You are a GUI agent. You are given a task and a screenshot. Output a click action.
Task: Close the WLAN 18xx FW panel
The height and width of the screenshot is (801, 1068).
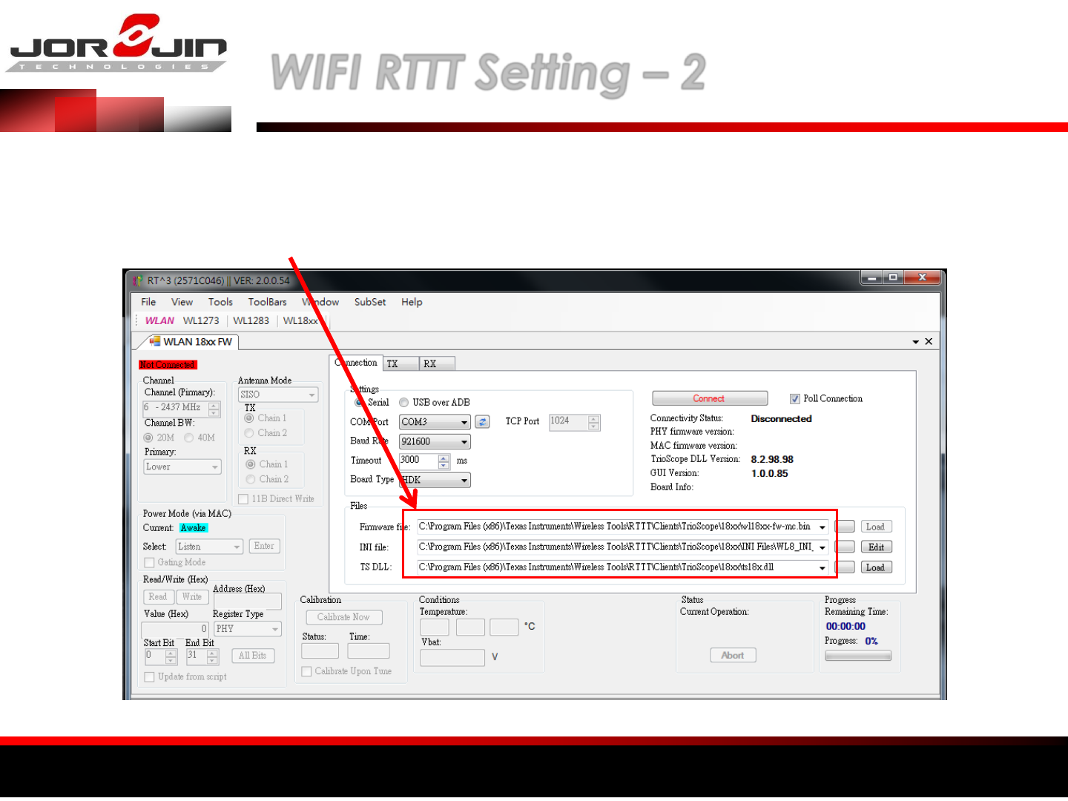coord(929,341)
